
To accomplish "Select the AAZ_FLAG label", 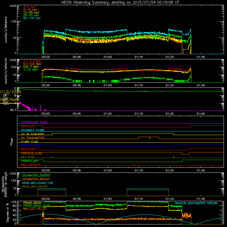I will (x=28, y=157).
